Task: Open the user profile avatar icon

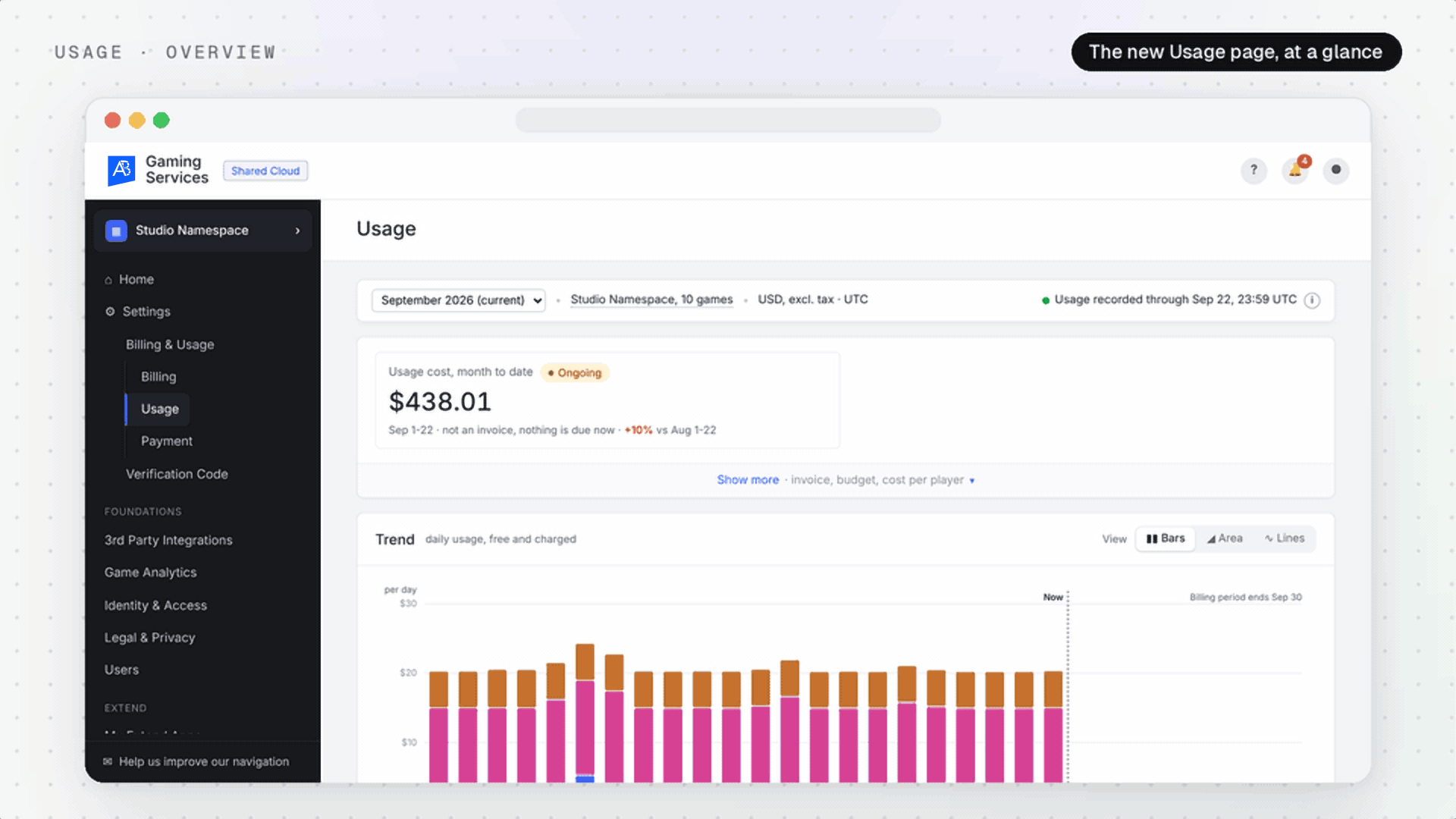Action: click(1336, 170)
